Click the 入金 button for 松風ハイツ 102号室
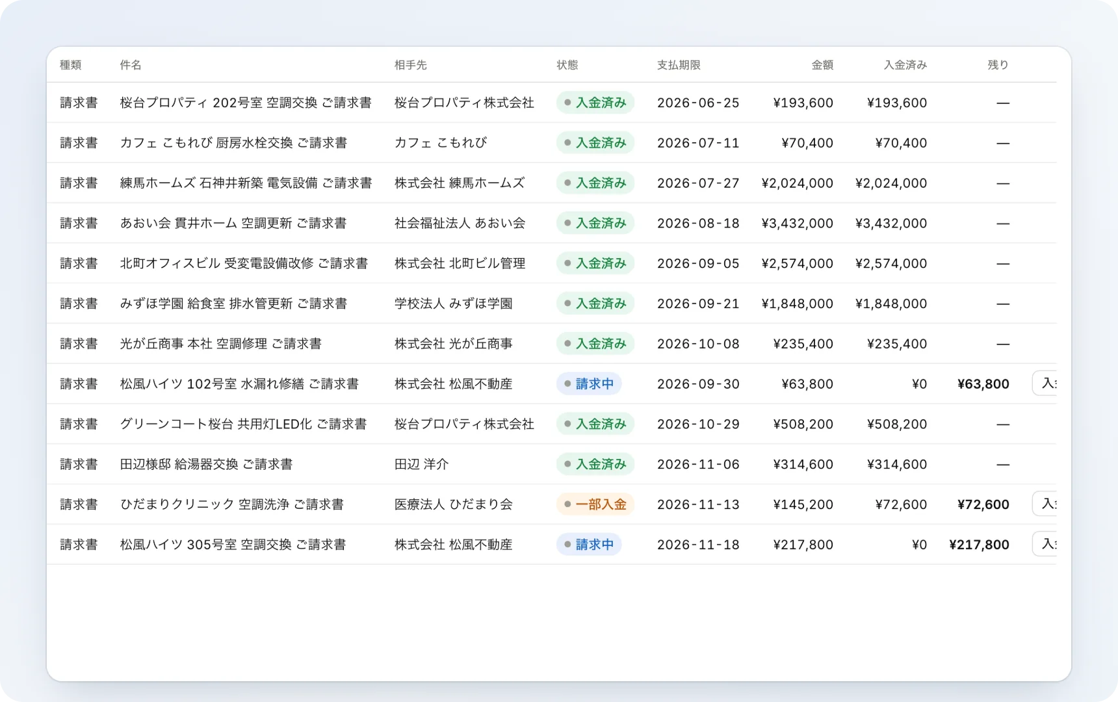 1045,383
